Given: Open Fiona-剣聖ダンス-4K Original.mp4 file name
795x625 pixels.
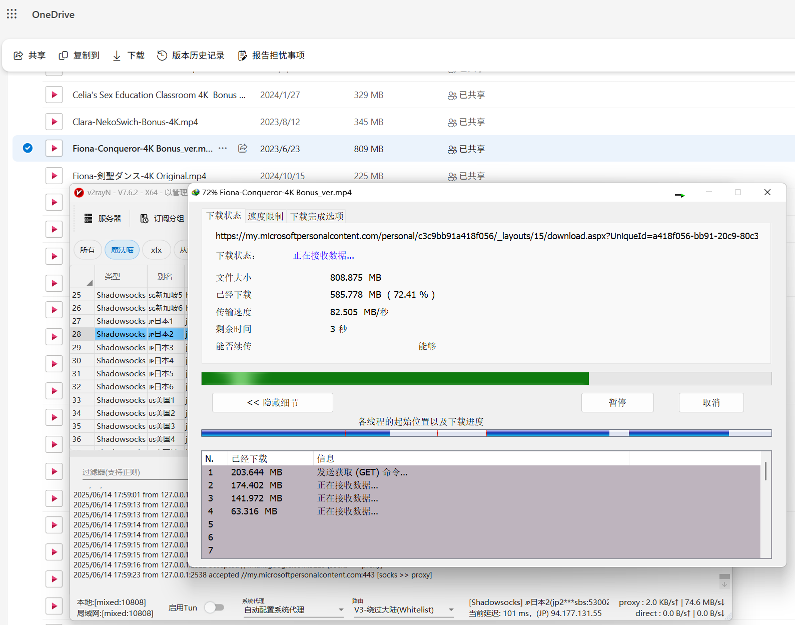Looking at the screenshot, I should coord(139,176).
